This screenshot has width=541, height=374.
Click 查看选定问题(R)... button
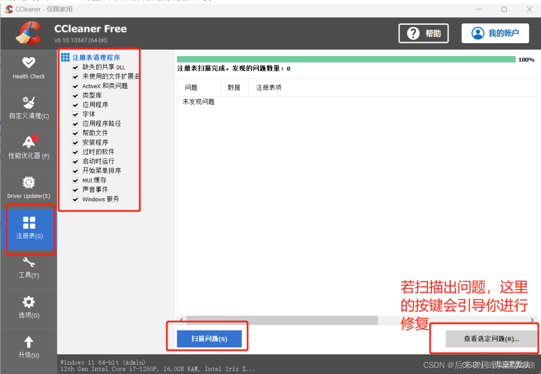pyautogui.click(x=491, y=339)
